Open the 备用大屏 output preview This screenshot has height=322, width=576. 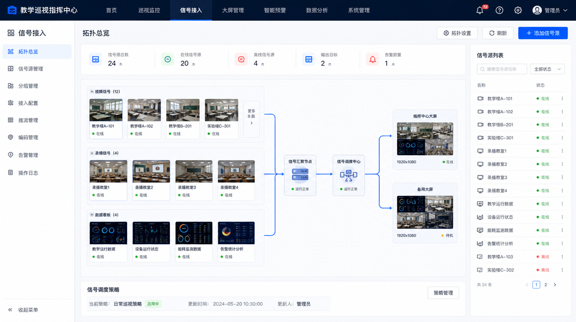pos(425,212)
